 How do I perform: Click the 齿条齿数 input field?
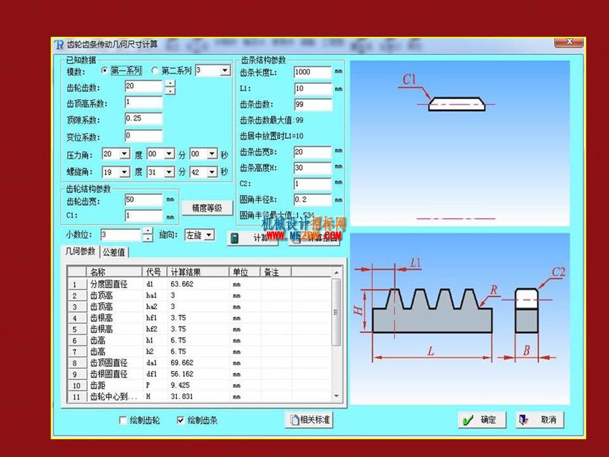(313, 105)
